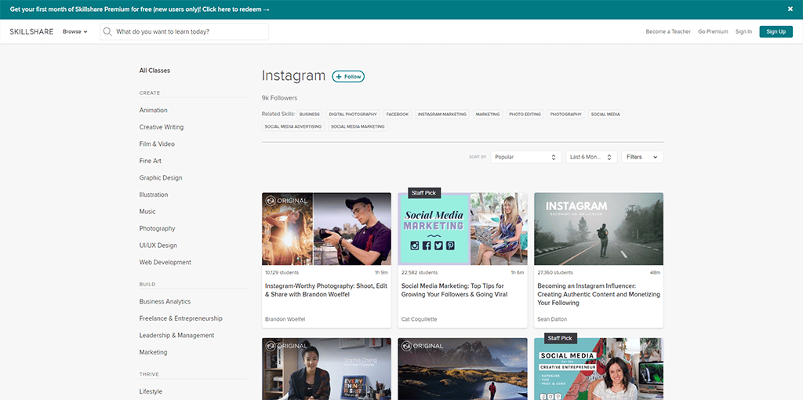Click teacher name Cat Coquillette
Screen dimensions: 803x400
coord(420,319)
